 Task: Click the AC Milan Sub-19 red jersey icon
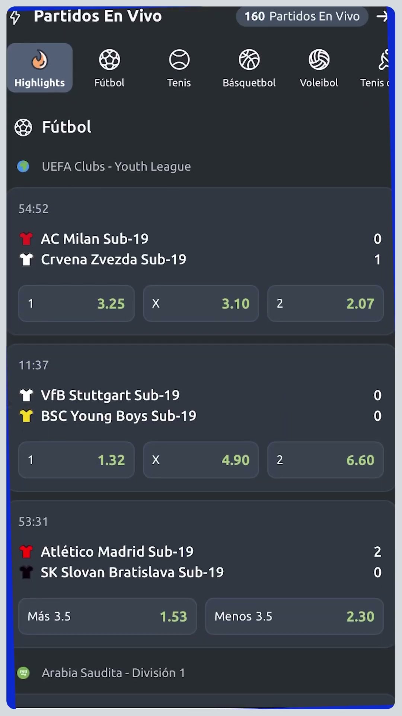coord(26,239)
